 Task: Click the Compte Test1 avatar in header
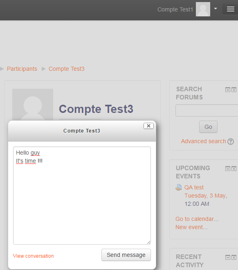[x=203, y=9]
